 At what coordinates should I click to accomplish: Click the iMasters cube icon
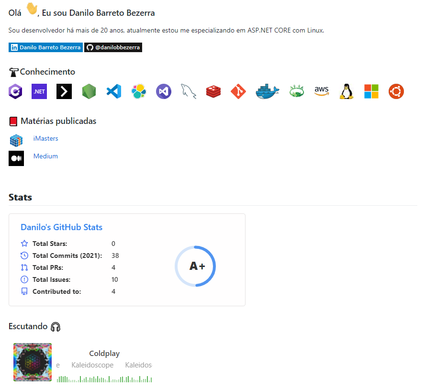click(x=16, y=141)
